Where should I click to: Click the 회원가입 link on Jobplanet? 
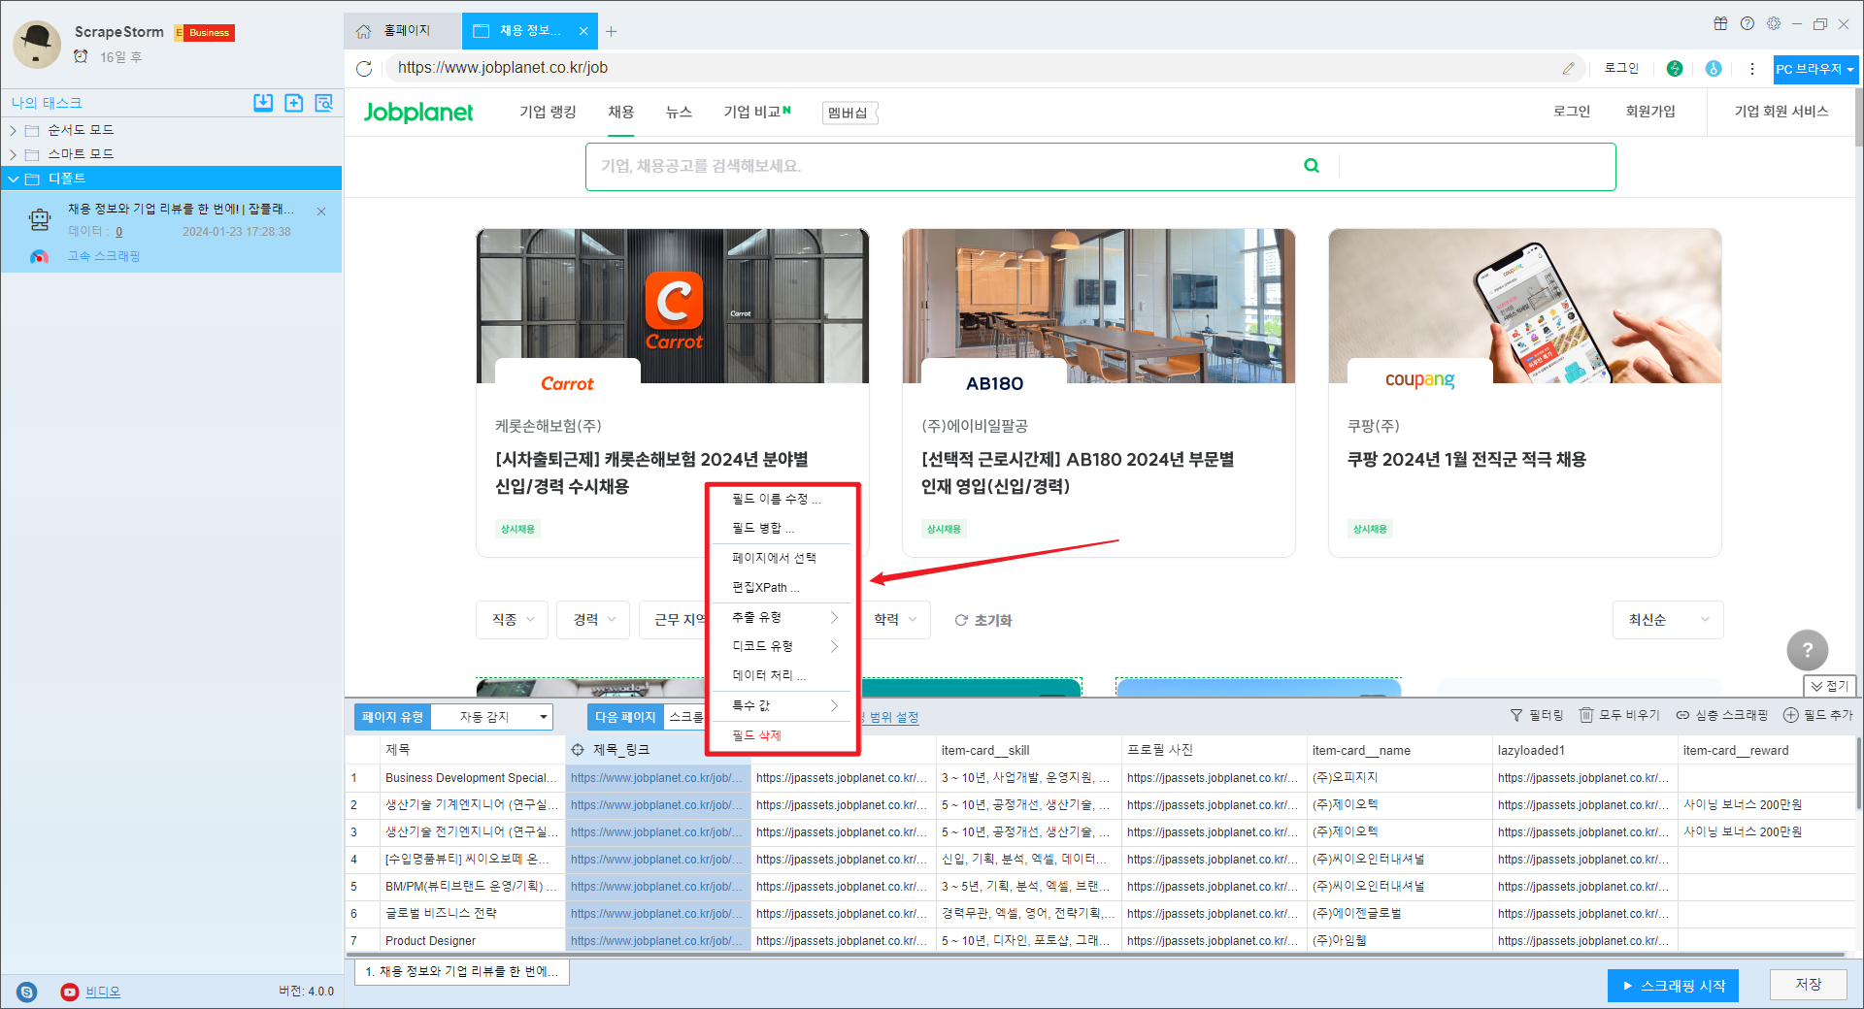(x=1650, y=112)
